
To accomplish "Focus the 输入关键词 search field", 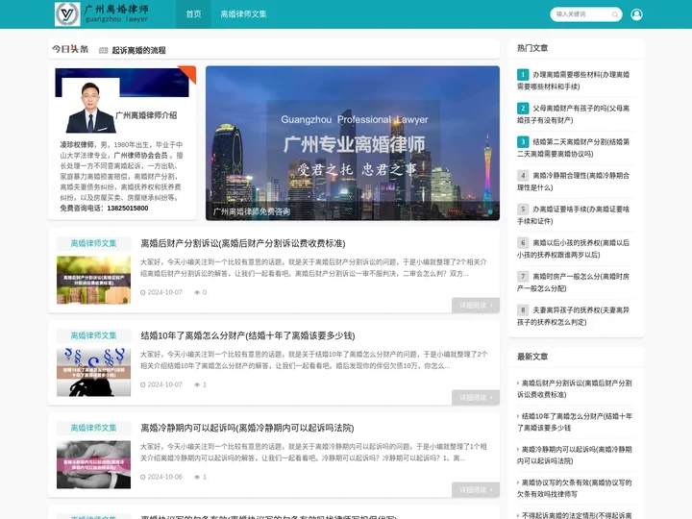I will 581,14.
